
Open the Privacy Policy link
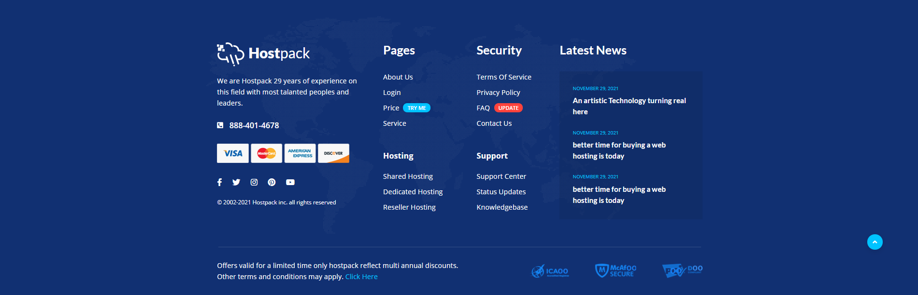(498, 93)
